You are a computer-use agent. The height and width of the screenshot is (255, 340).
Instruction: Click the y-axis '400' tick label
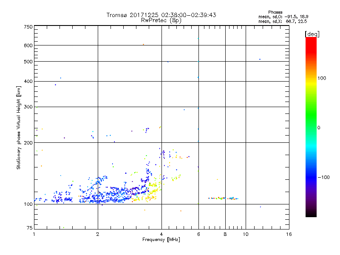tap(28, 82)
